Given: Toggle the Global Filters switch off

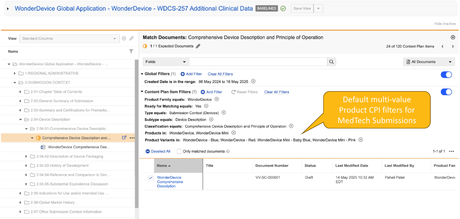Looking at the screenshot, I should click(x=446, y=75).
